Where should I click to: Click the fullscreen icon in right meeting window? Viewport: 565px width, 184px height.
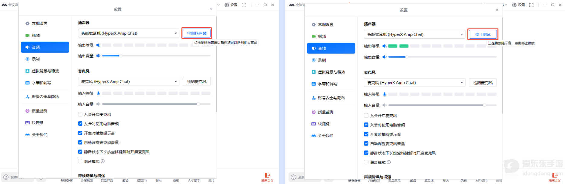531,5
